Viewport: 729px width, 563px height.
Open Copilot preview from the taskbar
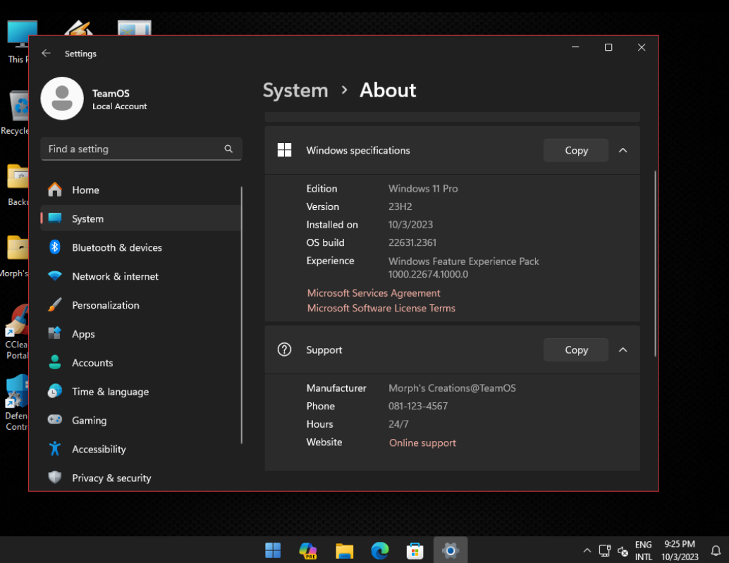pyautogui.click(x=308, y=550)
